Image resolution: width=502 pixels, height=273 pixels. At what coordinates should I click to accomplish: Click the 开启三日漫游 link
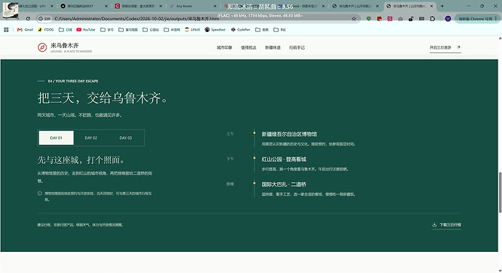pyautogui.click(x=445, y=47)
